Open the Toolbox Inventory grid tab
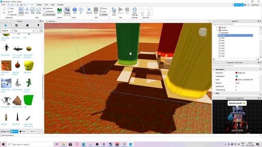Image resolution: width=262 pixels, height=147 pixels. [16, 25]
